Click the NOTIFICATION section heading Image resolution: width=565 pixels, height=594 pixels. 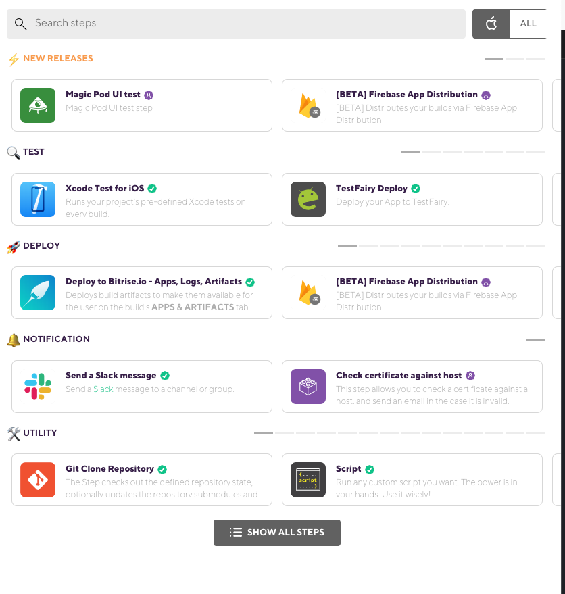pyautogui.click(x=57, y=339)
